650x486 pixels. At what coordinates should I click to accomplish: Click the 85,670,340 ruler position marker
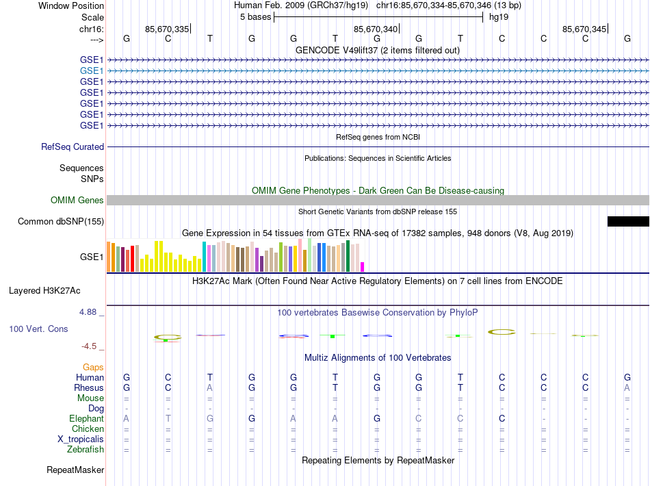(x=376, y=29)
